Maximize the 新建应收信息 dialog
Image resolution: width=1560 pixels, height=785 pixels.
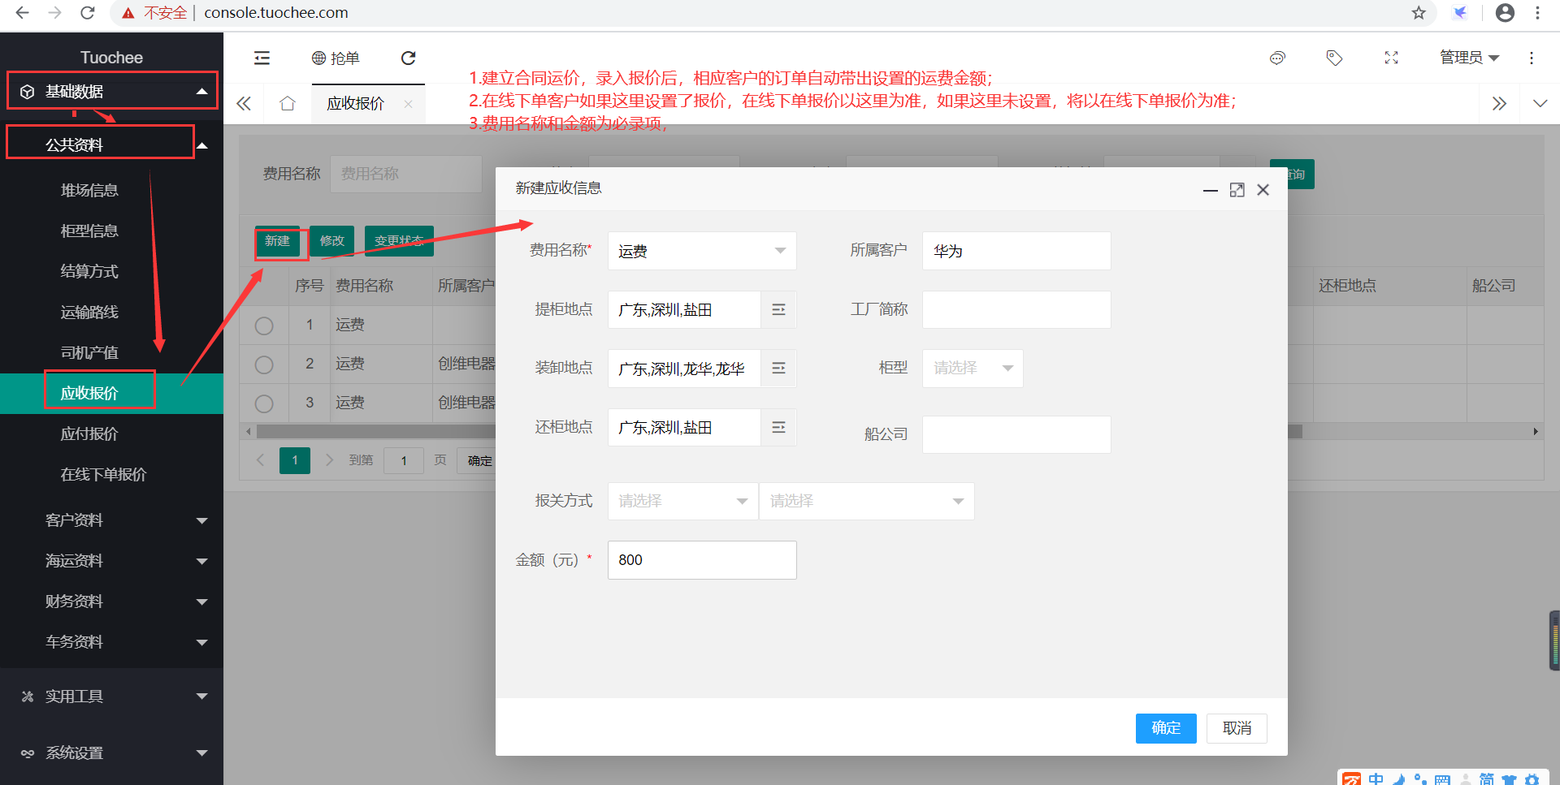pyautogui.click(x=1237, y=190)
